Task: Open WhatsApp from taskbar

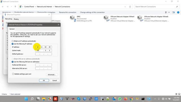Action: pos(120,99)
